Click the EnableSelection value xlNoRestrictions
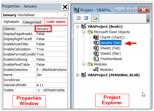Screen dimensions: 154x111 click(x=51, y=70)
